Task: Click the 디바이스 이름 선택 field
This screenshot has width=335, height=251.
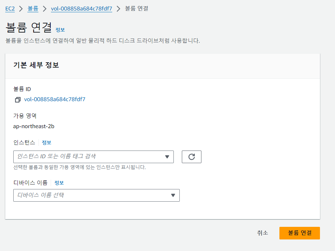Action: [97, 195]
